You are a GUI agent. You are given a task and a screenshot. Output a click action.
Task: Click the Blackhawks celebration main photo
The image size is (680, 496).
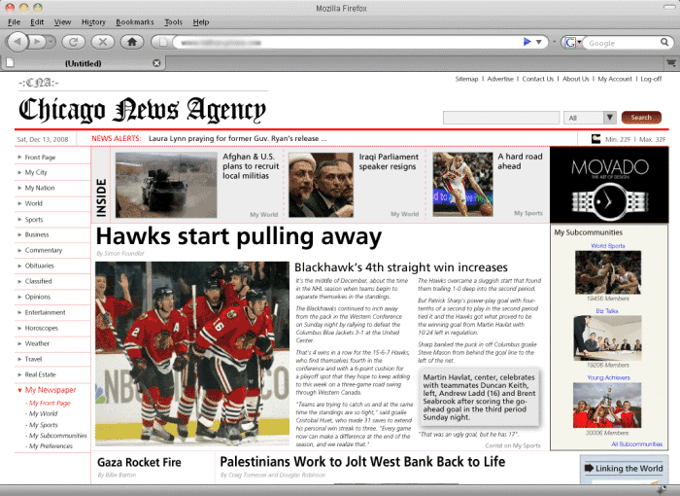pyautogui.click(x=192, y=354)
